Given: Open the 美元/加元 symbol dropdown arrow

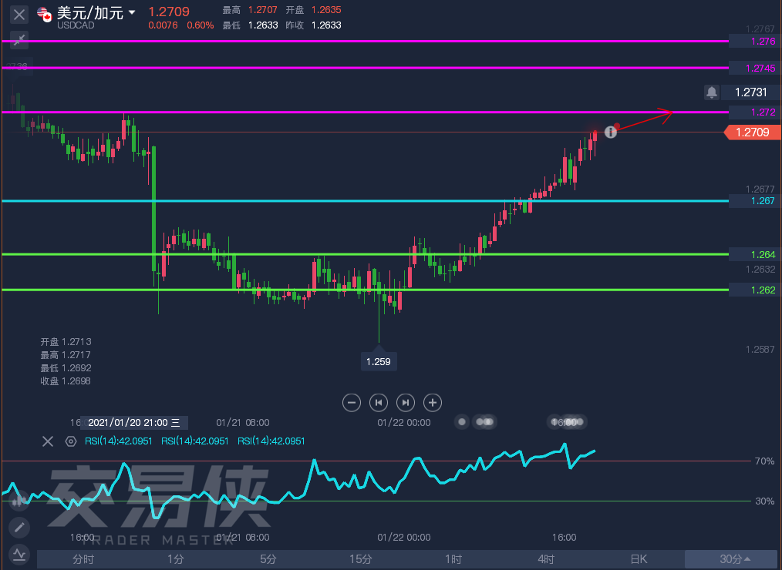Looking at the screenshot, I should point(132,12).
